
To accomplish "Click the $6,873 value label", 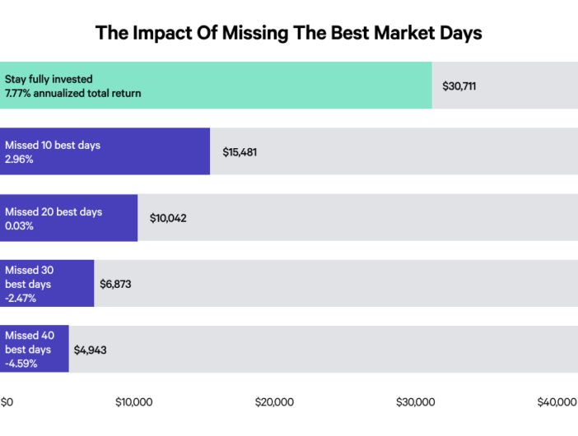I will [115, 284].
